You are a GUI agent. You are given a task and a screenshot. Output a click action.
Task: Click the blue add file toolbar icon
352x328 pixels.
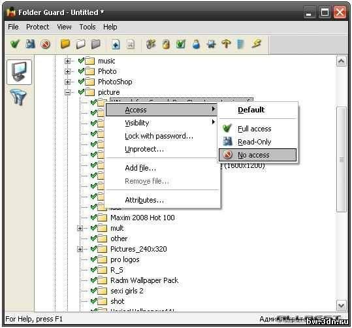pyautogui.click(x=116, y=44)
